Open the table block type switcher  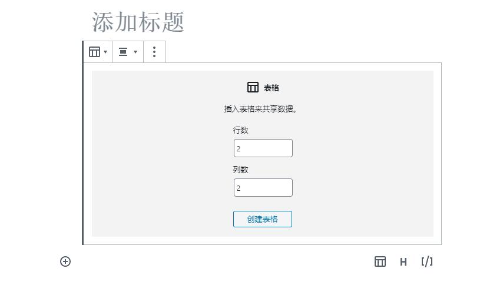[x=98, y=52]
